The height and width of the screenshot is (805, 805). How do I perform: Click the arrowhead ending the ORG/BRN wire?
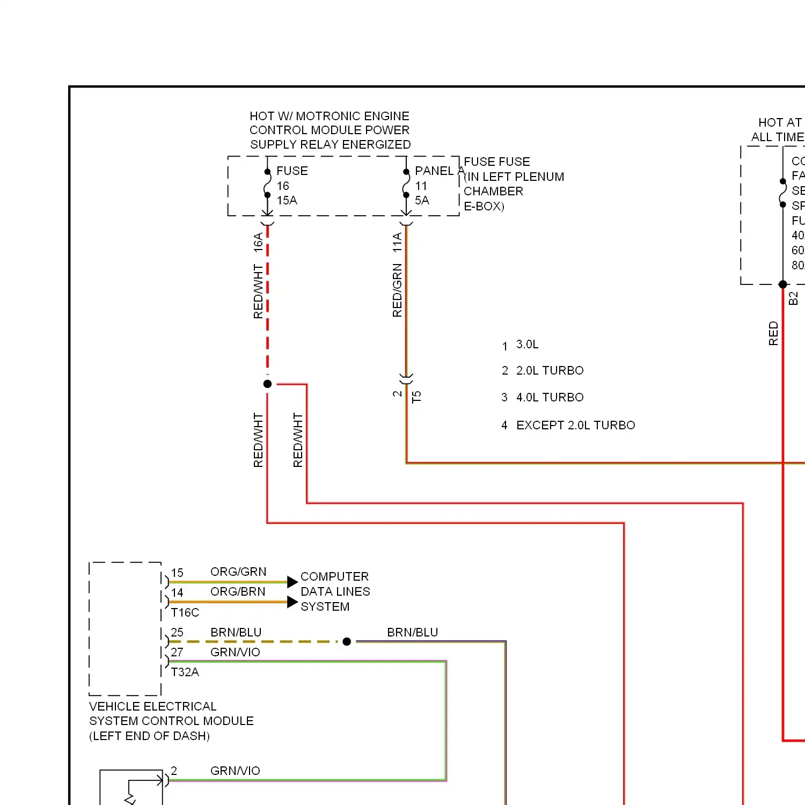292,602
